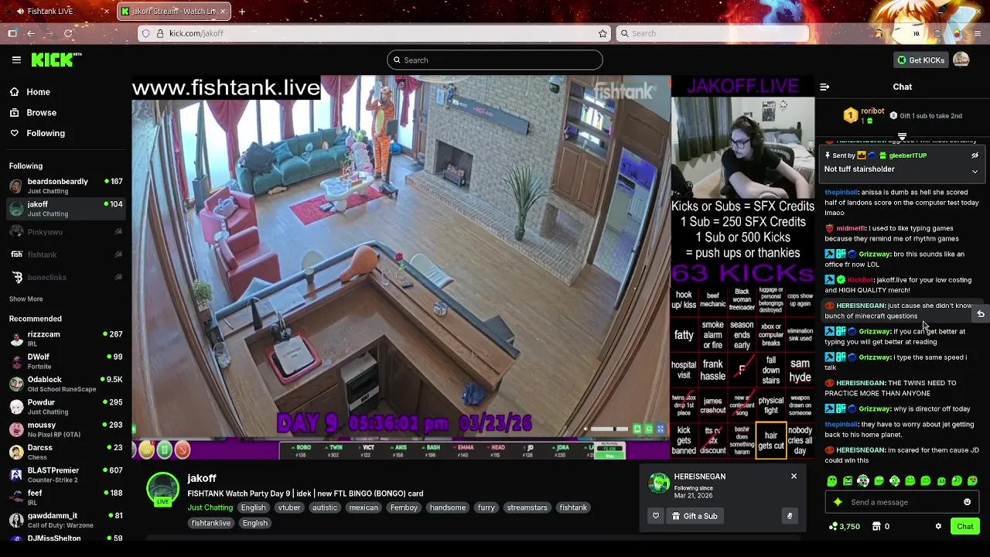Click the green Chat send button
990x557 pixels.
(964, 526)
